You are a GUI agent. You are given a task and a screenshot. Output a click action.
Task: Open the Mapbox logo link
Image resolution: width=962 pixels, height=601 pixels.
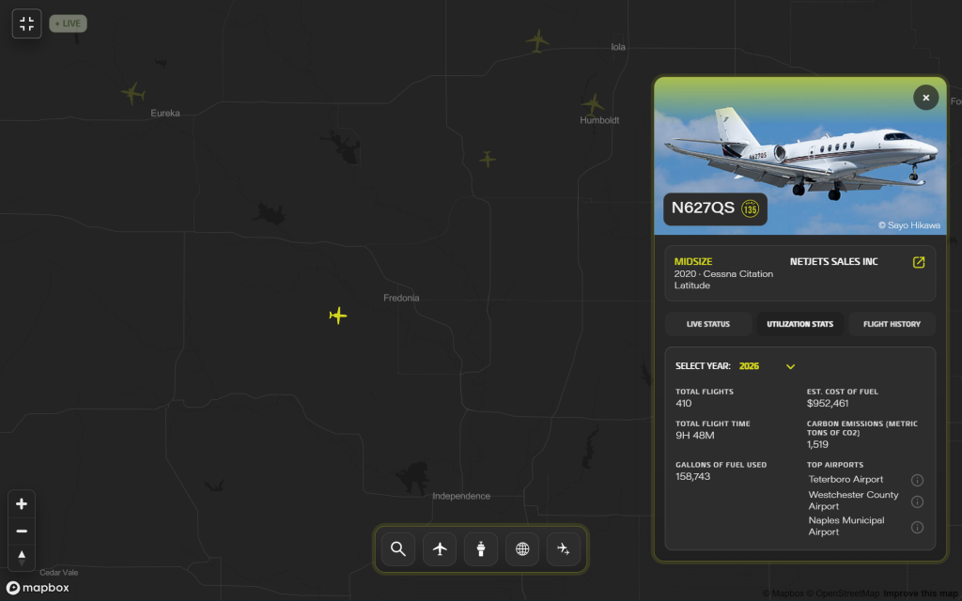(38, 588)
